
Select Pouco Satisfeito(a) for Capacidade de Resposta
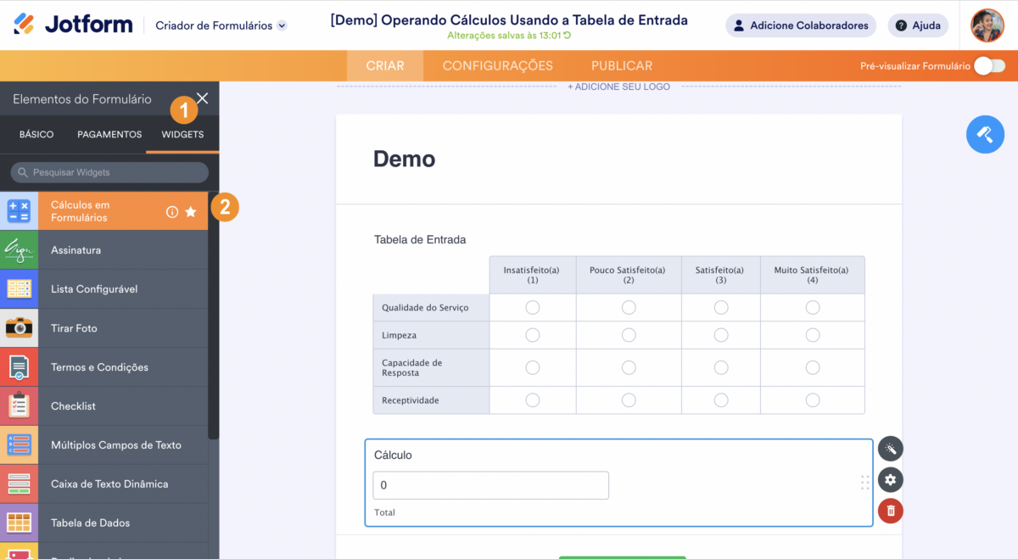(629, 367)
